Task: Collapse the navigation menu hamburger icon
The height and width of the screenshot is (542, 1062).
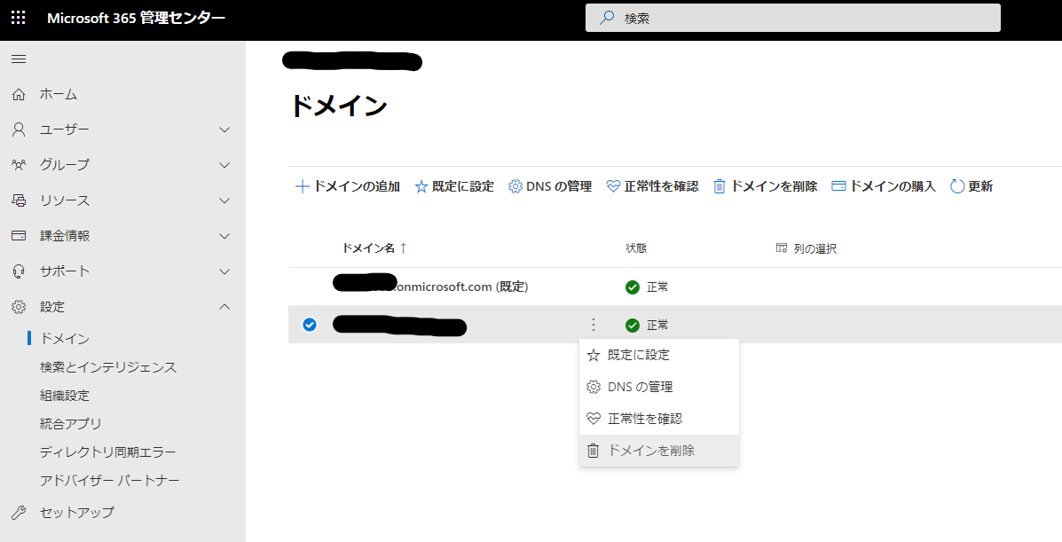Action: pyautogui.click(x=19, y=59)
